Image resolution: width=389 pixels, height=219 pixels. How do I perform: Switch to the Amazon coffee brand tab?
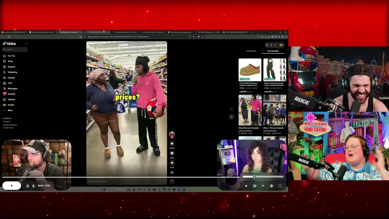(x=14, y=32)
